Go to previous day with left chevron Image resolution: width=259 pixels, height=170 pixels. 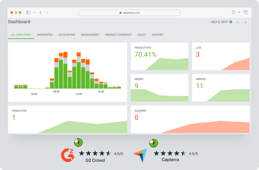237,22
